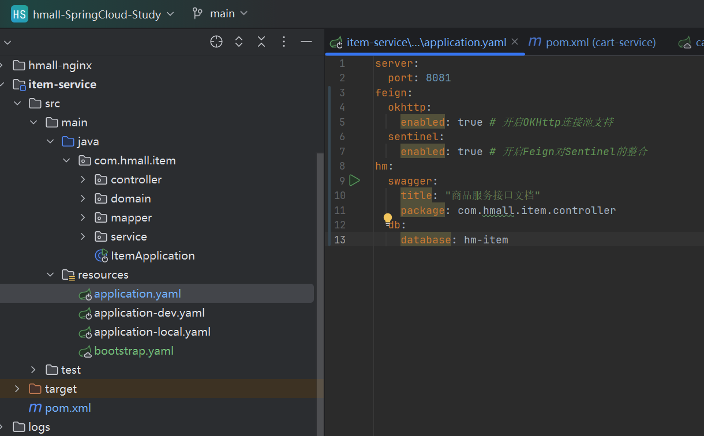Click the Expand All icon in project panel
Viewport: 704px width, 436px height.
coord(239,42)
